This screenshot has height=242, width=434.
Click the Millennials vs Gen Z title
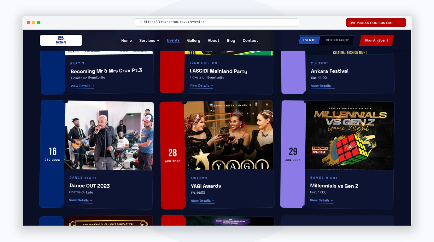click(334, 186)
